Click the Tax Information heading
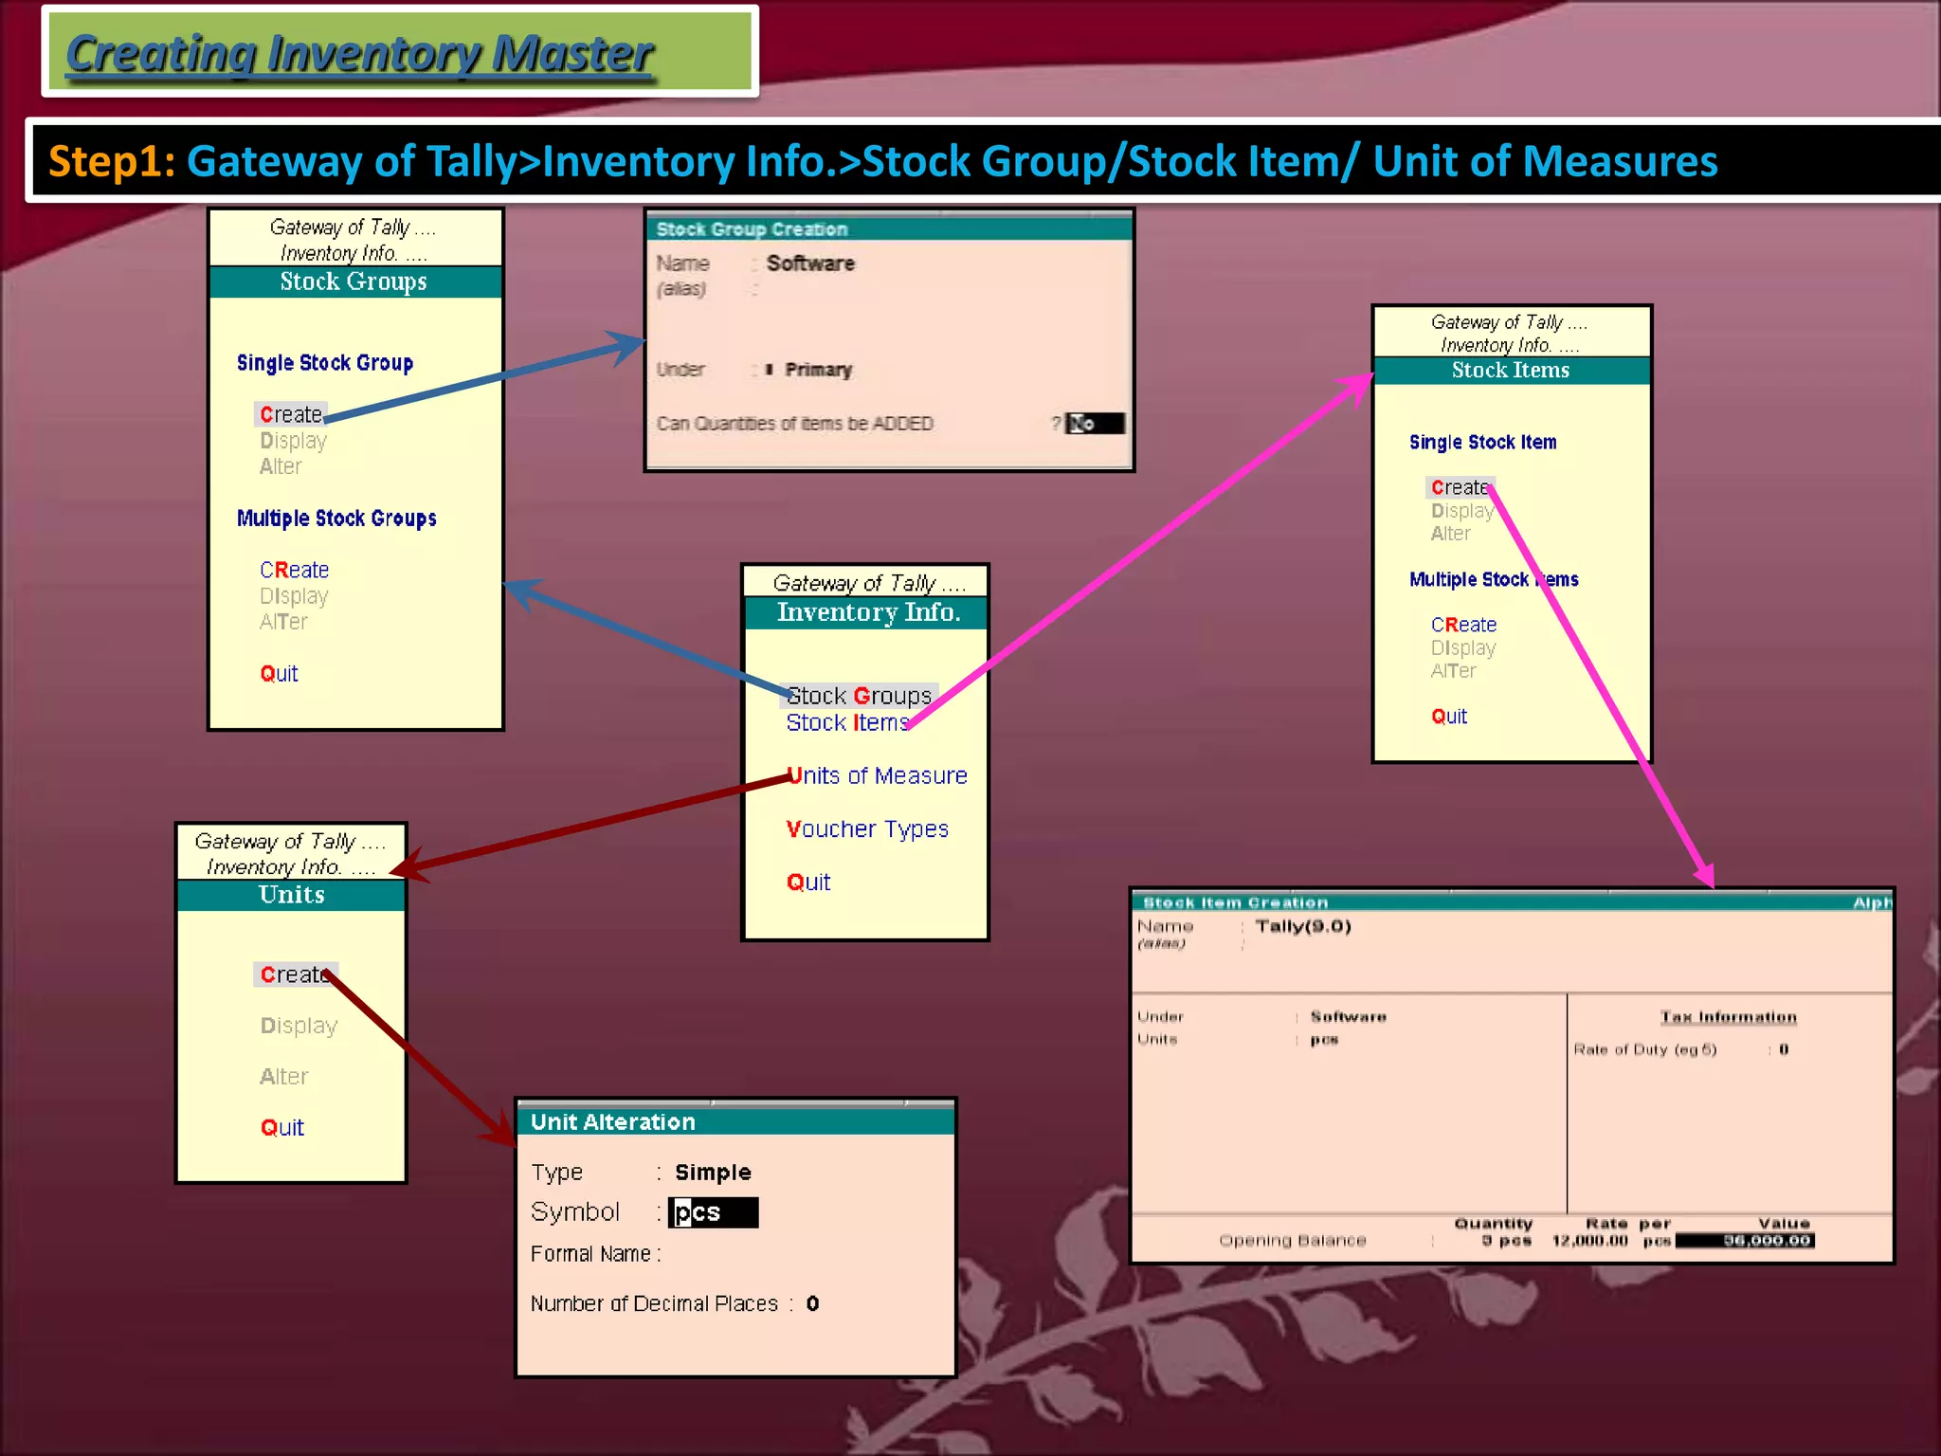 1728,1017
